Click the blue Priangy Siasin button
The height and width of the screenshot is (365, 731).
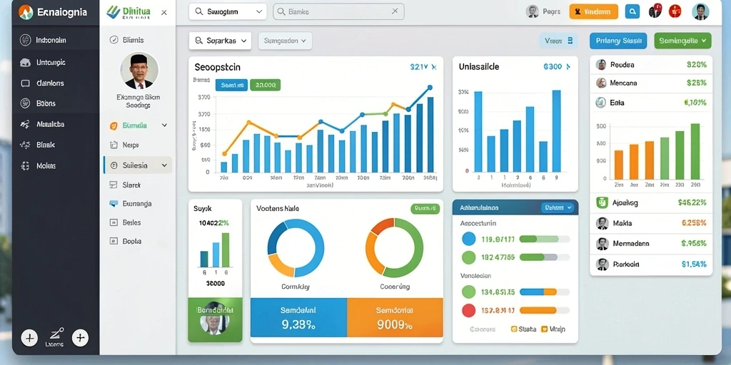pos(618,41)
